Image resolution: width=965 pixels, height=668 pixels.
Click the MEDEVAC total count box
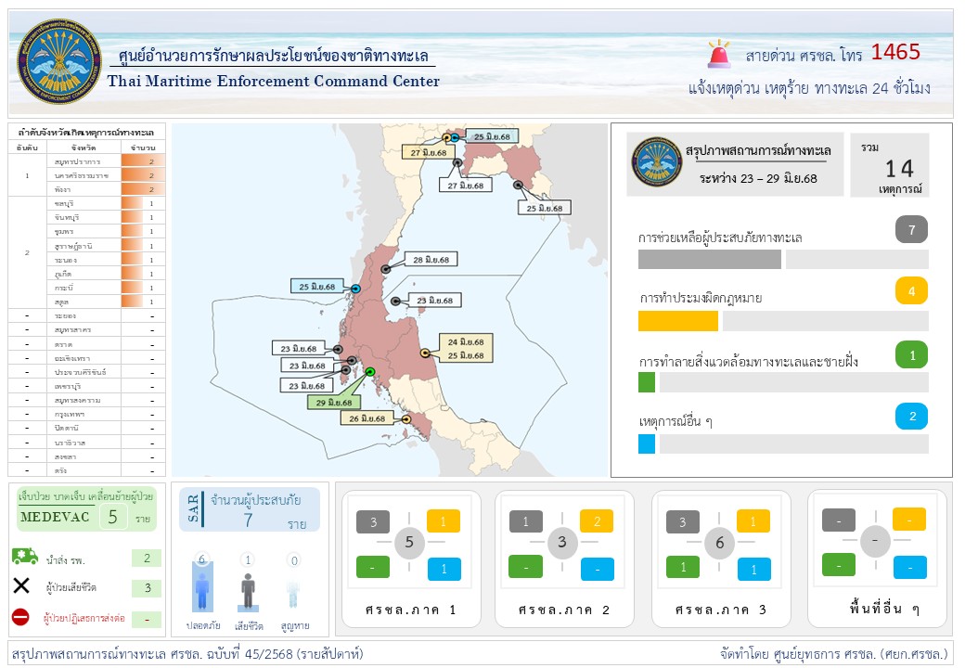113,517
